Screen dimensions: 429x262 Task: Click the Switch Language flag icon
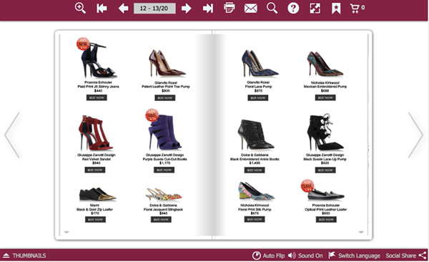pos(332,255)
